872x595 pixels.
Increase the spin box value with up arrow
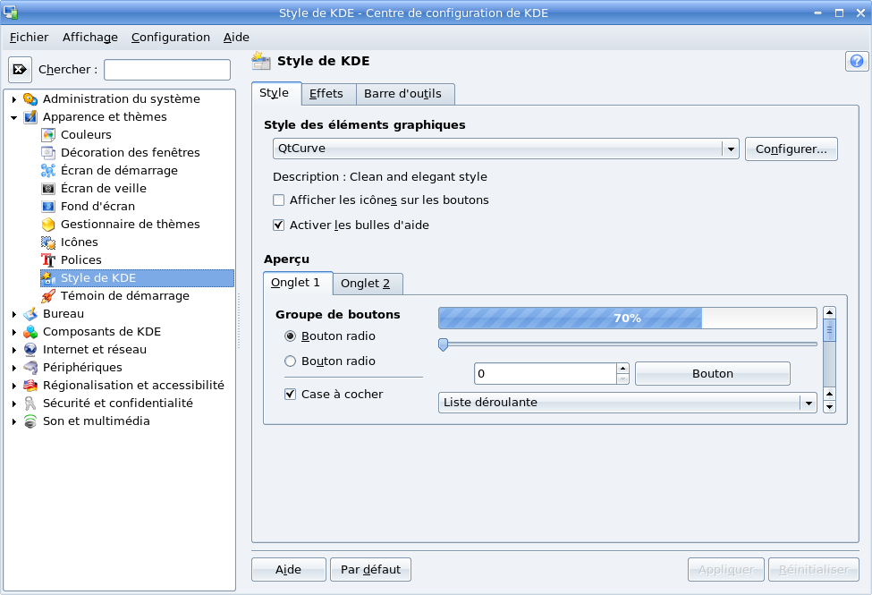(623, 369)
